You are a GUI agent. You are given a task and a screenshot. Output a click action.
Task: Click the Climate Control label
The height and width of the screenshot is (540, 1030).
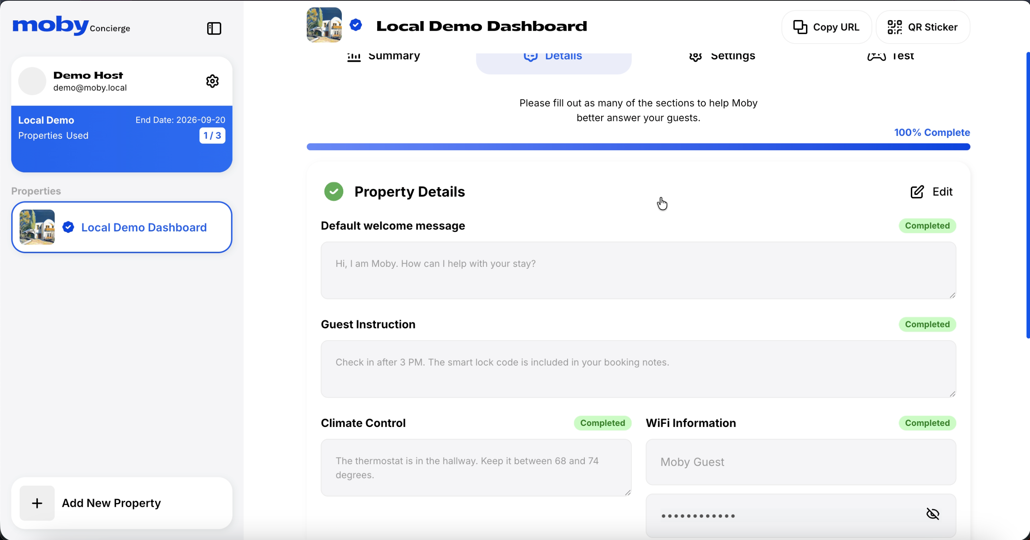pos(363,423)
